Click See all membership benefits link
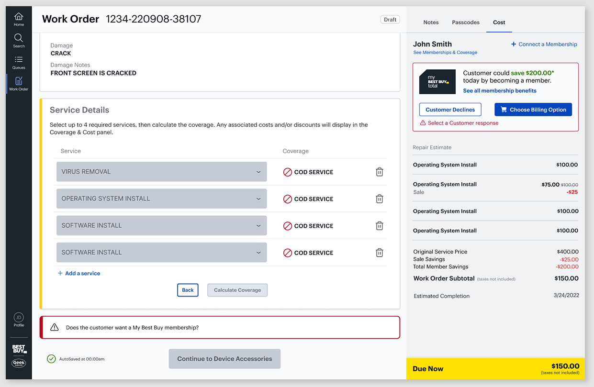 500,90
